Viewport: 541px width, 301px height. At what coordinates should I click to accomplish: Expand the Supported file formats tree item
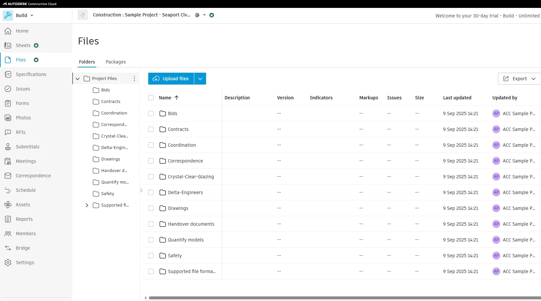[x=87, y=205]
